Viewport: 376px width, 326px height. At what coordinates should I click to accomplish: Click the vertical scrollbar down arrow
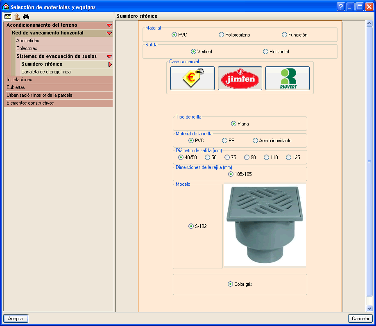click(369, 308)
